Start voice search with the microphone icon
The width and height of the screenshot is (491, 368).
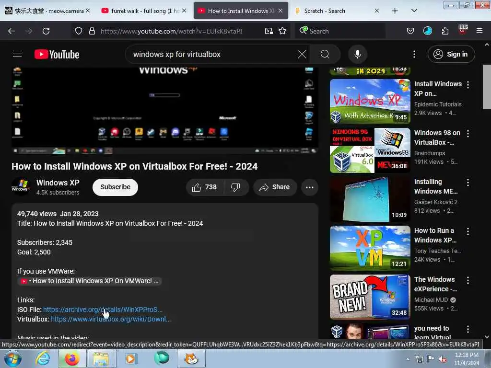pyautogui.click(x=358, y=55)
